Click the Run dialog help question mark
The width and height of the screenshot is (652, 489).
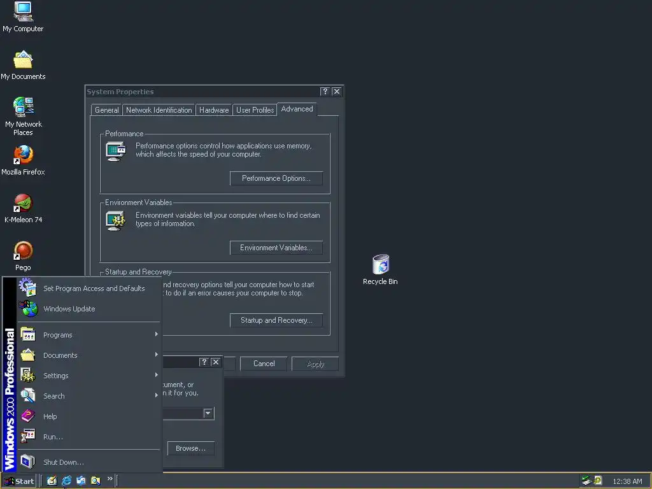coord(204,362)
